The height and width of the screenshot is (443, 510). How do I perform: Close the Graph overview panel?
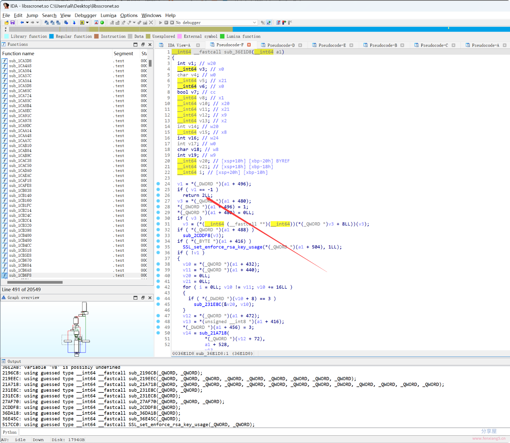[x=150, y=298]
